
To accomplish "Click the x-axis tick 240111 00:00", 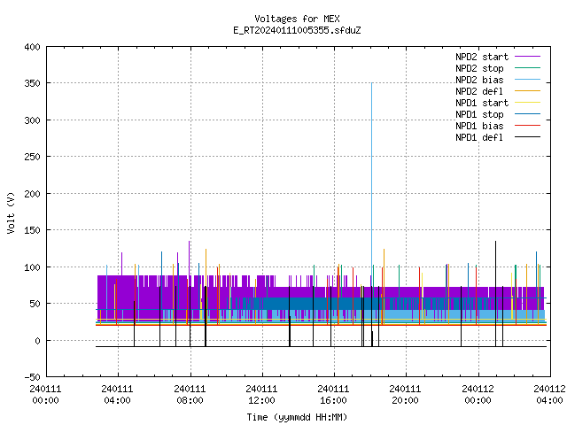I will pyautogui.click(x=45, y=395).
